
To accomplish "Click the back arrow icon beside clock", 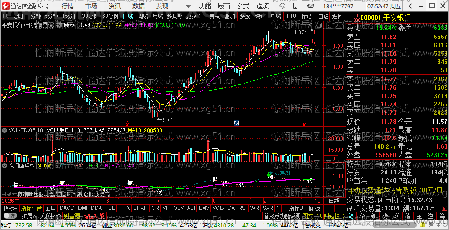I will pos(410,6).
